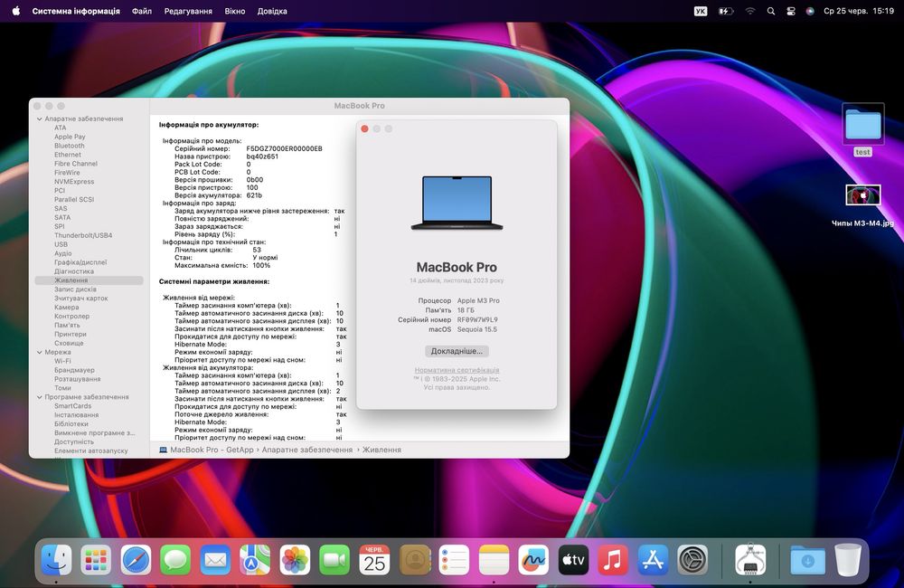
Task: Open Reminders app in the dock
Action: 454,559
